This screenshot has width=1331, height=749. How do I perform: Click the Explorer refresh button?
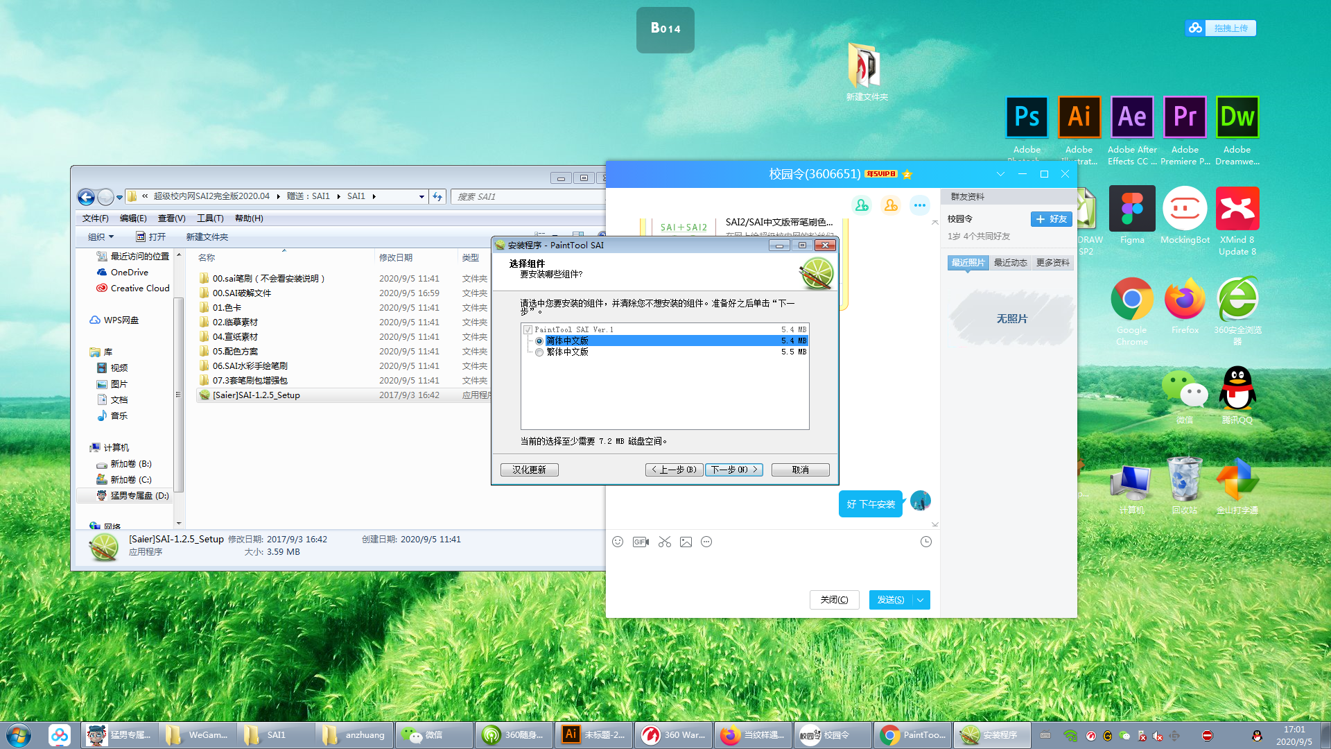click(x=437, y=197)
